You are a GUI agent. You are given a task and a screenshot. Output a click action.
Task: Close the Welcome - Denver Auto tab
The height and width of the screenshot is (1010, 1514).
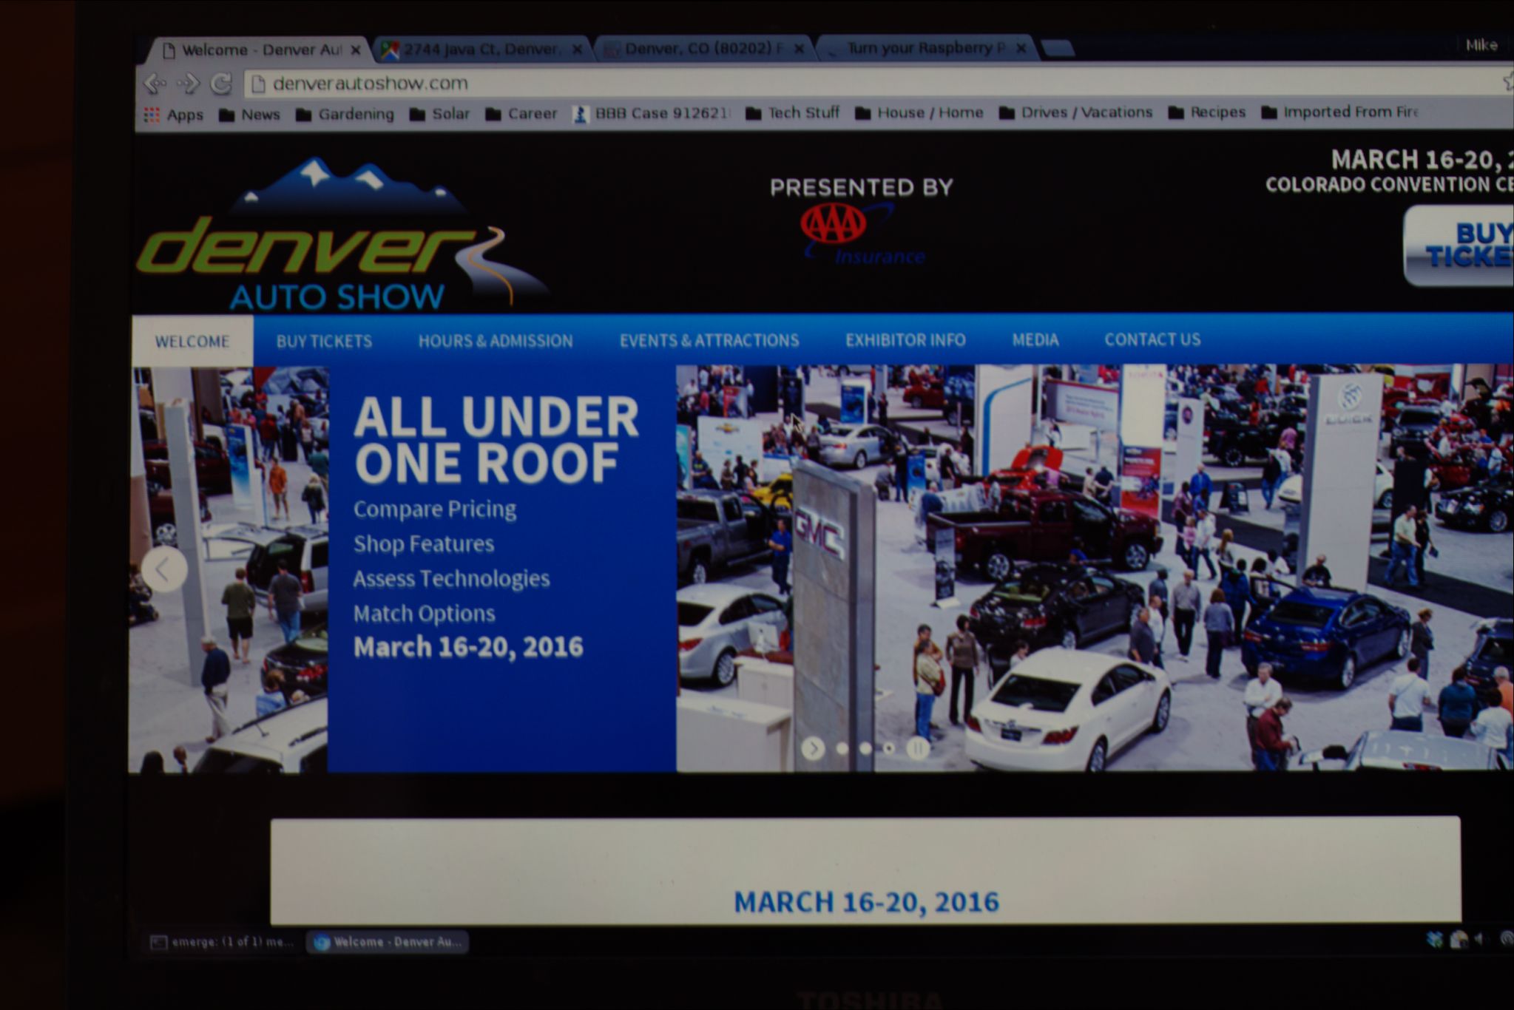coord(356,50)
